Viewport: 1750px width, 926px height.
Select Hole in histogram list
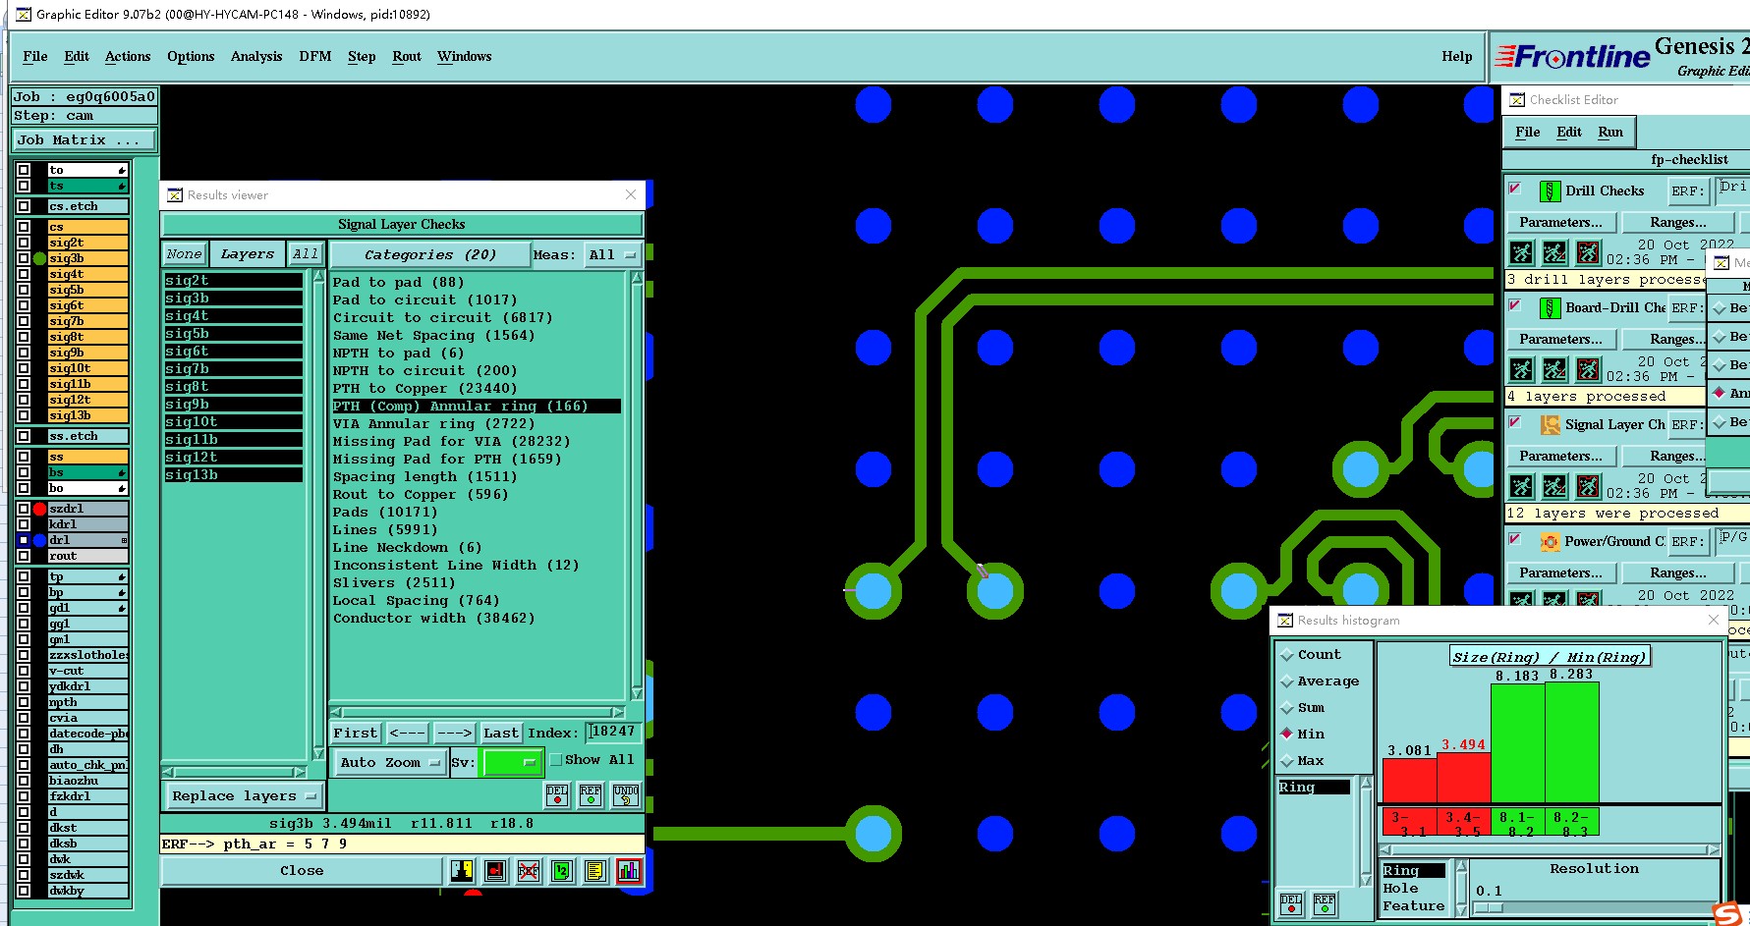(1400, 889)
